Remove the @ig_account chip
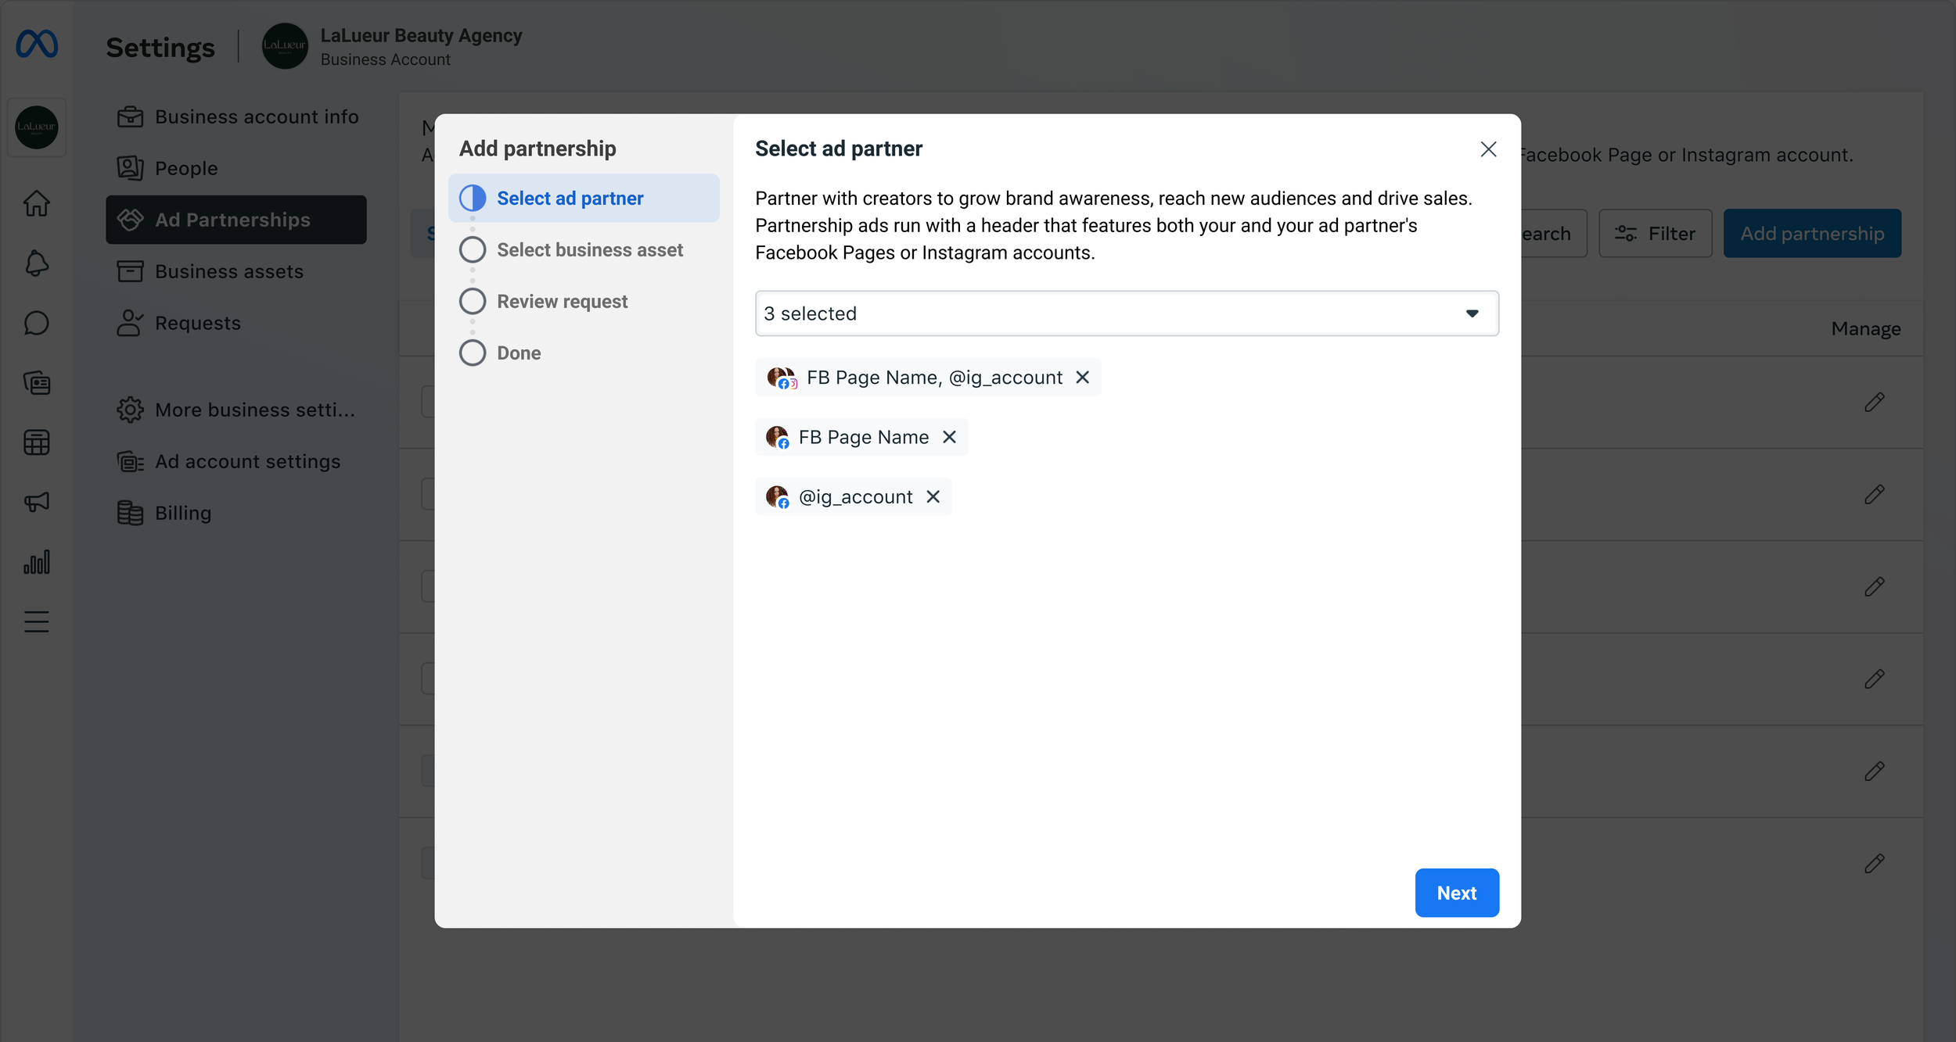Screen dimensions: 1956x1042 coord(933,497)
